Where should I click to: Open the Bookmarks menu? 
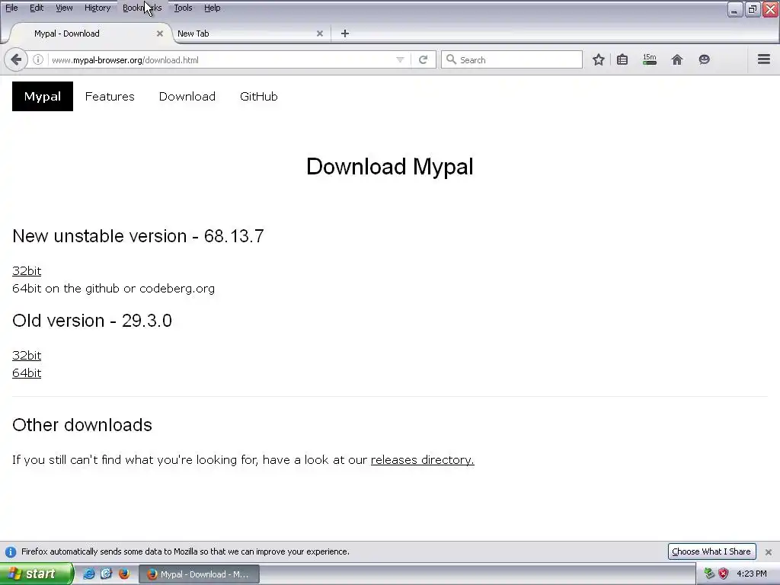(142, 8)
